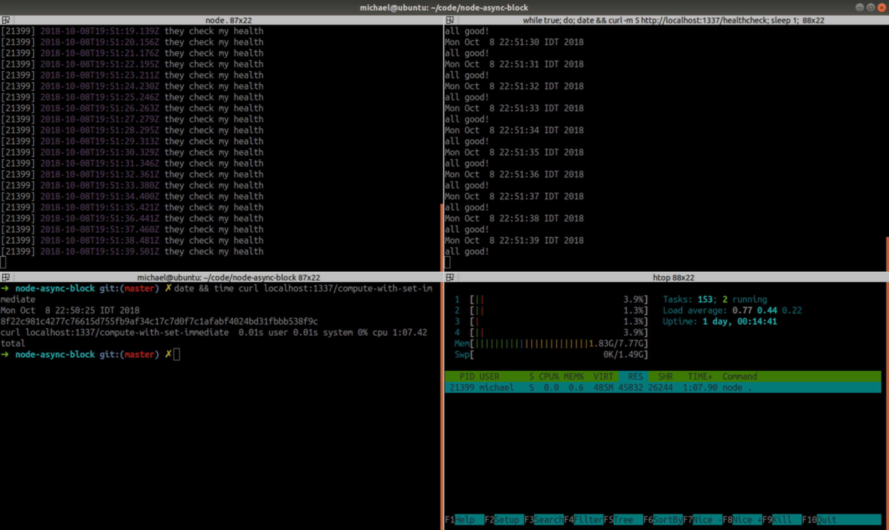Open the node pane's terminal menu icon
This screenshot has width=889, height=530.
6,20
